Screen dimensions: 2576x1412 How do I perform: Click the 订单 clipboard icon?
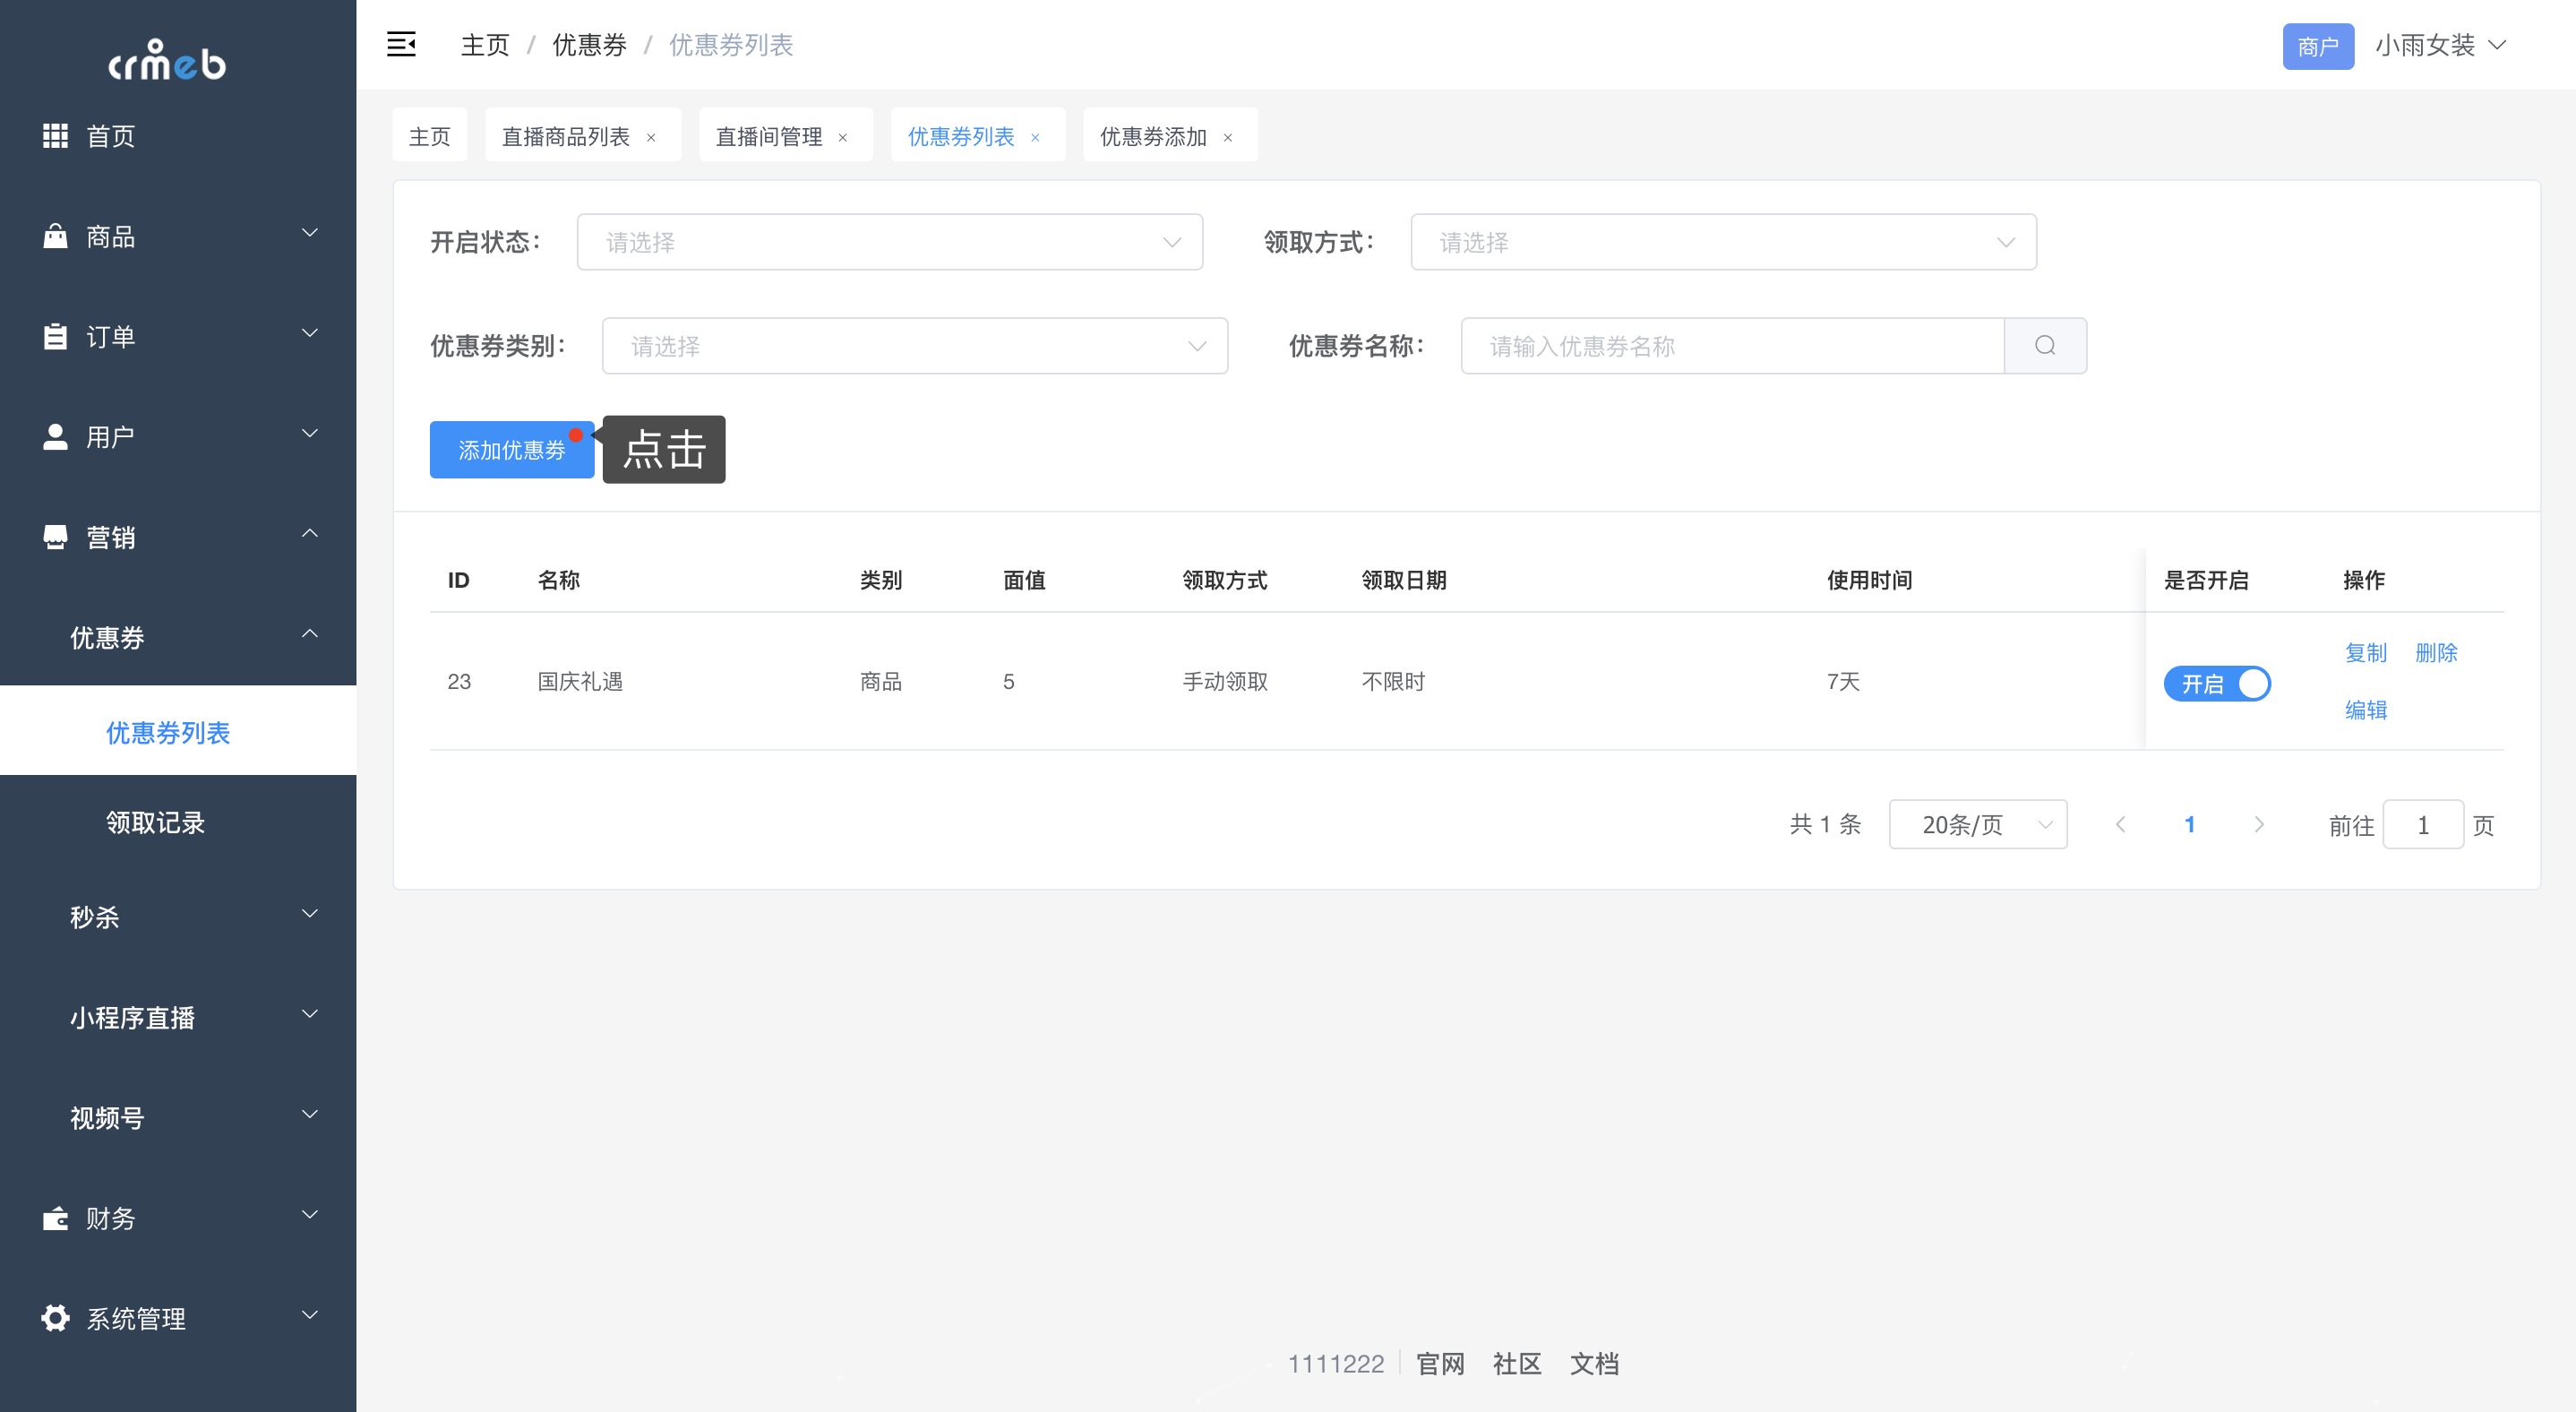pyautogui.click(x=55, y=336)
